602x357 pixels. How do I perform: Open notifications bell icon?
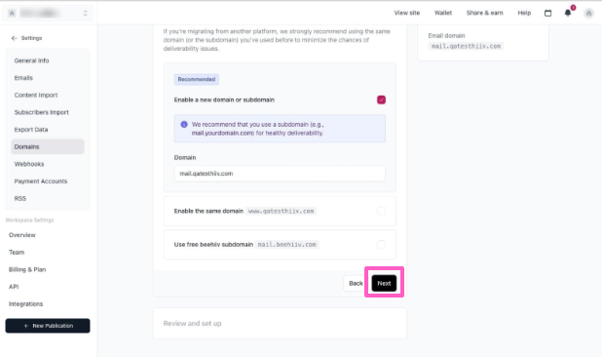tap(568, 13)
